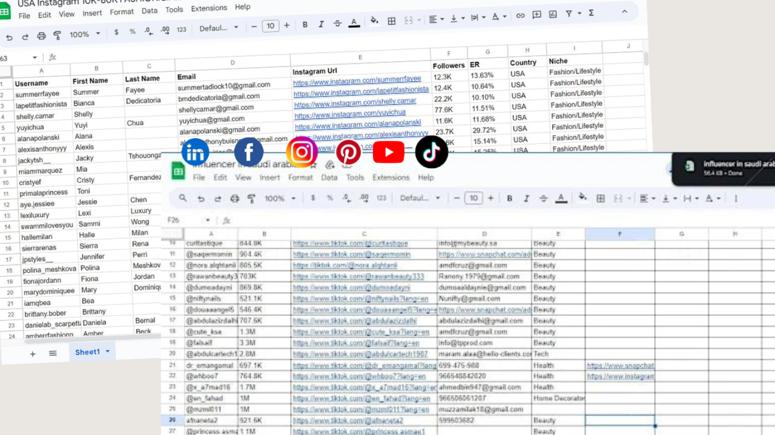Viewport: 775px width, 435px height.
Task: Open zoom 100% dropdown in USA Instagram sheet
Action: click(85, 34)
